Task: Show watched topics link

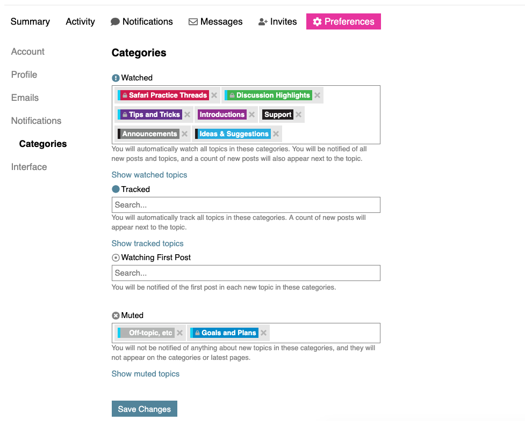Action: tap(149, 175)
